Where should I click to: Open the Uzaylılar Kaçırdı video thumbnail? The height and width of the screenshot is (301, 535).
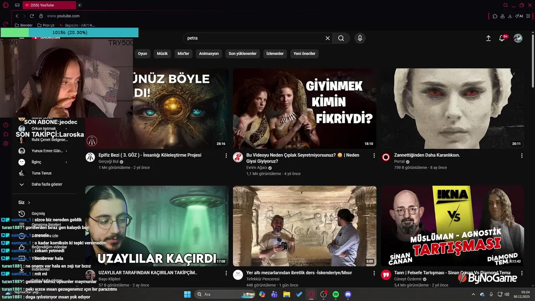pyautogui.click(x=157, y=226)
